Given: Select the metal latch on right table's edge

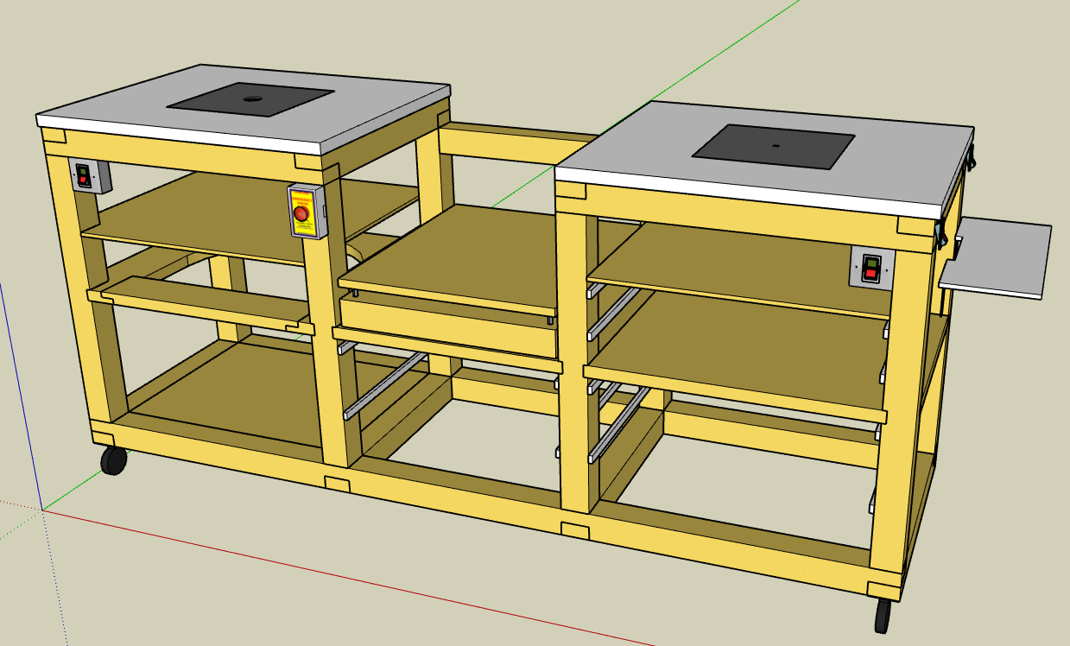Looking at the screenshot, I should pos(970,155).
